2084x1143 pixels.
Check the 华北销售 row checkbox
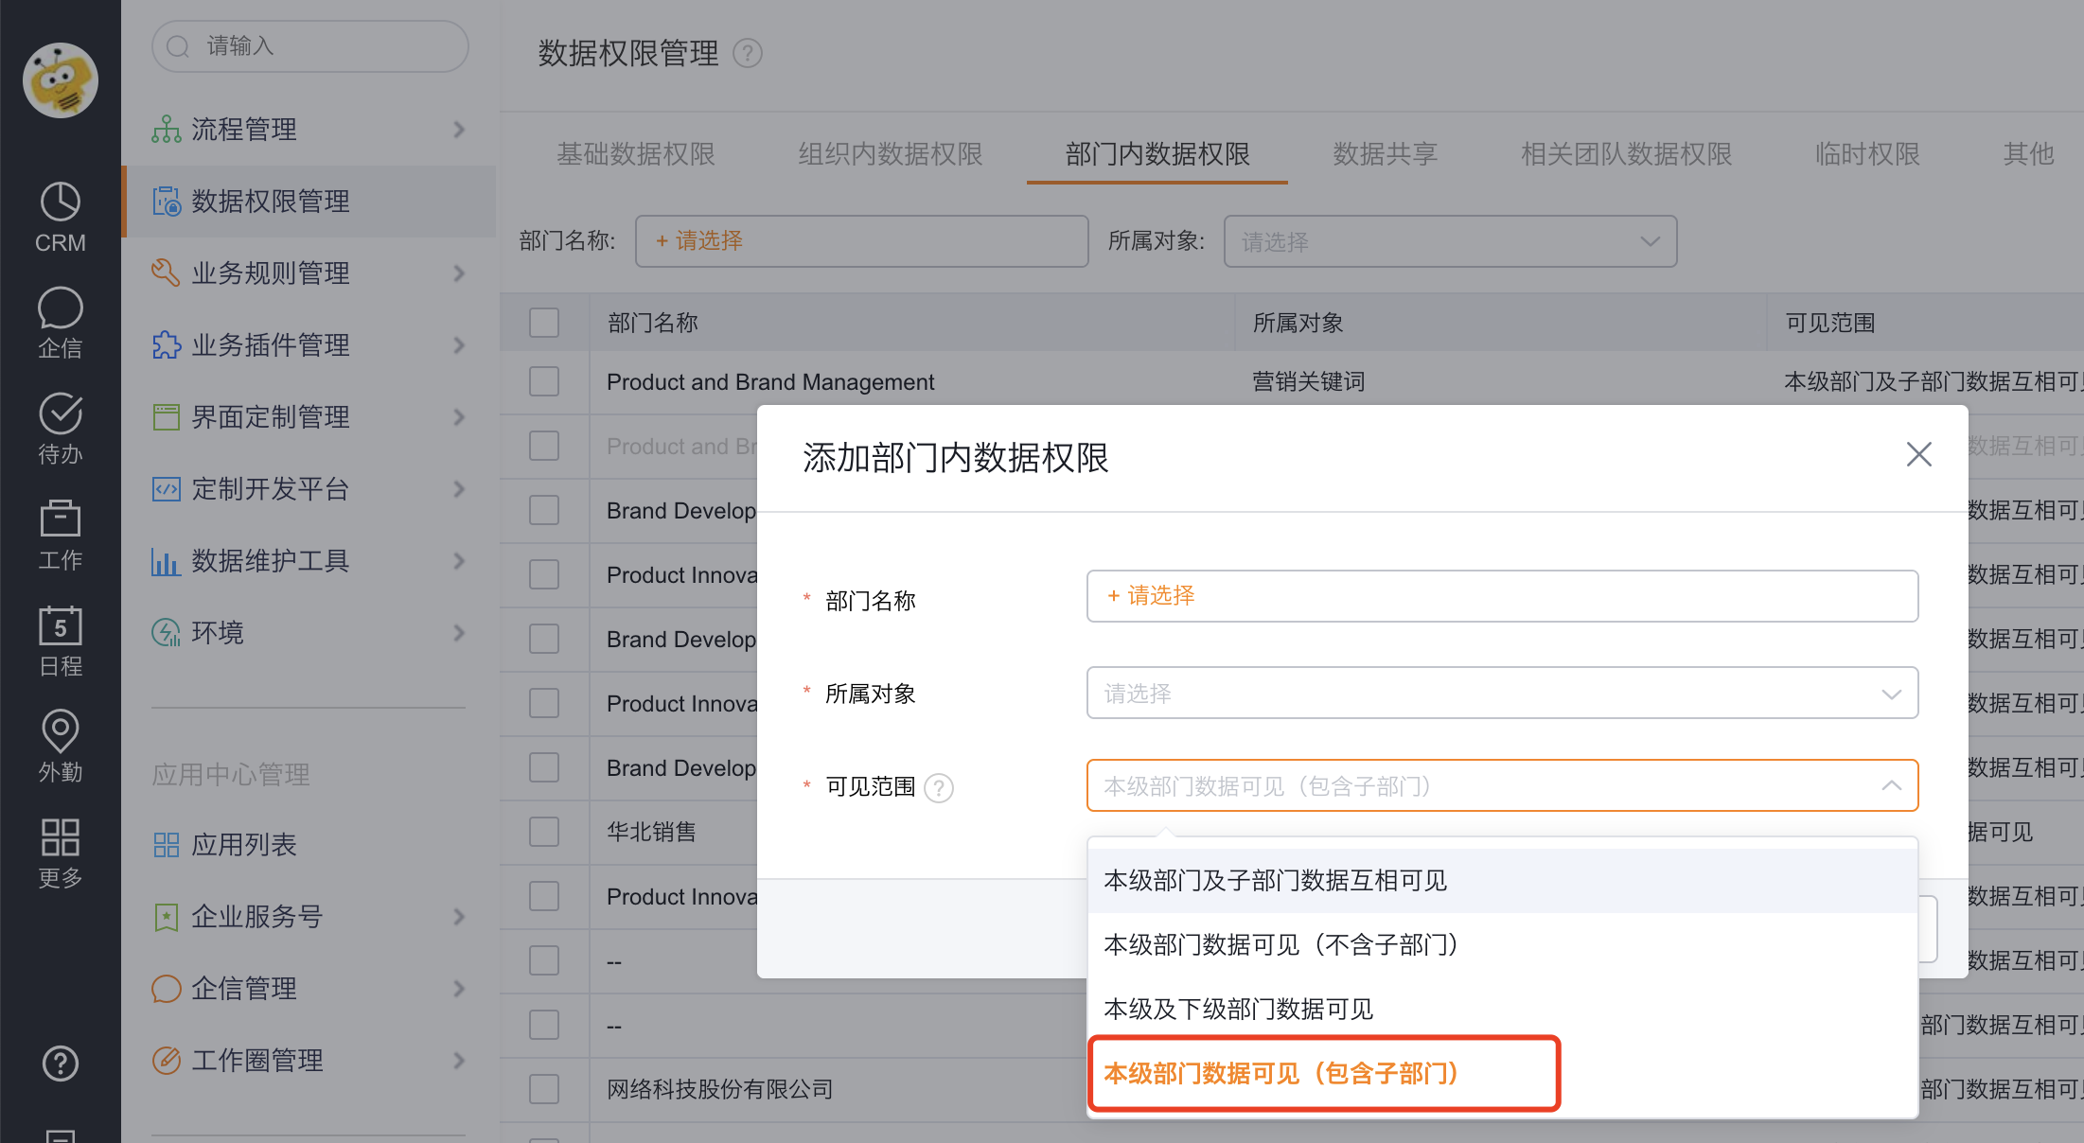(x=544, y=832)
